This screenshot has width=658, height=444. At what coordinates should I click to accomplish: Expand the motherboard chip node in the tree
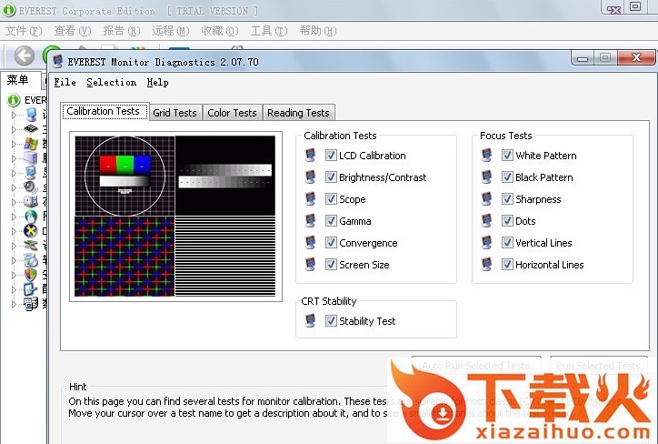[14, 129]
